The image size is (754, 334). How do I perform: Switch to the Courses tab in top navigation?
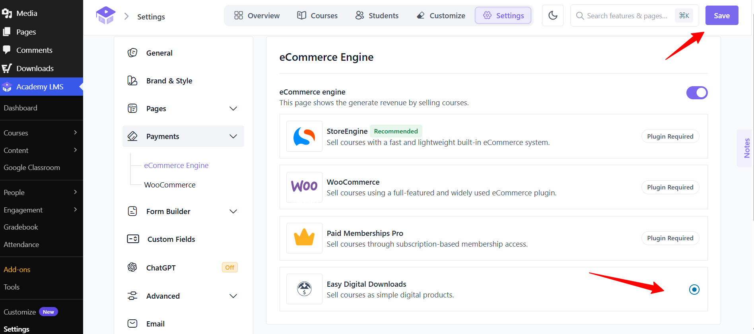tap(317, 15)
